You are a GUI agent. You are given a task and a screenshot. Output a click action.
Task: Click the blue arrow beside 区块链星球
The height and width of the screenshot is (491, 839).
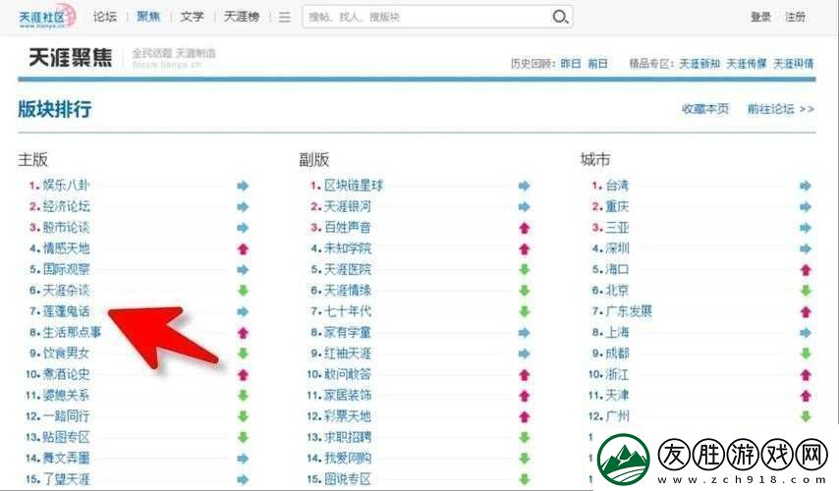click(524, 186)
